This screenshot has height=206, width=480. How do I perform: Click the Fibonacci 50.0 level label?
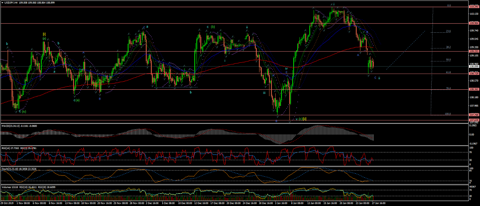pyautogui.click(x=448, y=60)
